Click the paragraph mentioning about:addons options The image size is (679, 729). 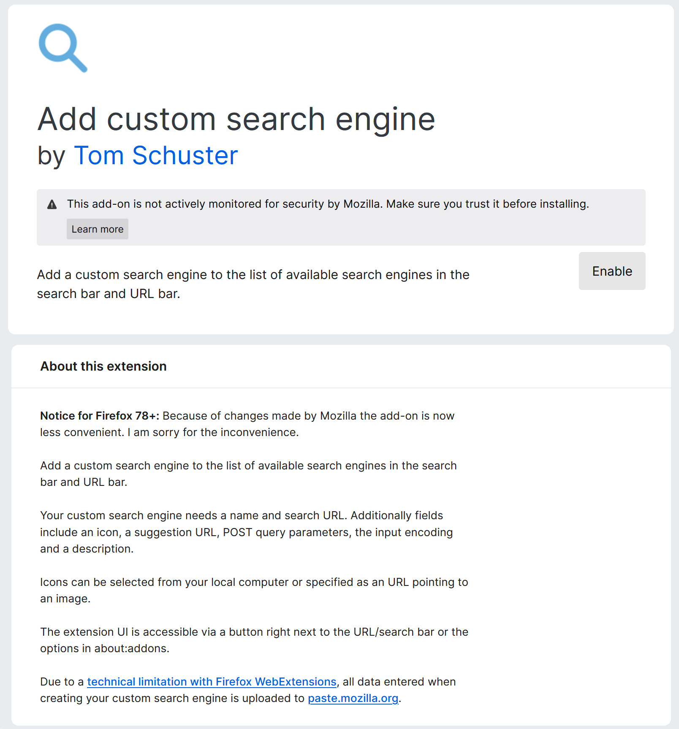click(x=253, y=640)
